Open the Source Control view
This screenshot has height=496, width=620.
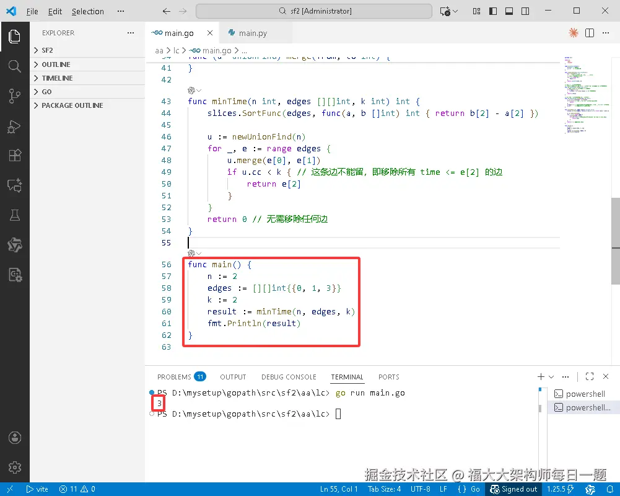tap(15, 96)
